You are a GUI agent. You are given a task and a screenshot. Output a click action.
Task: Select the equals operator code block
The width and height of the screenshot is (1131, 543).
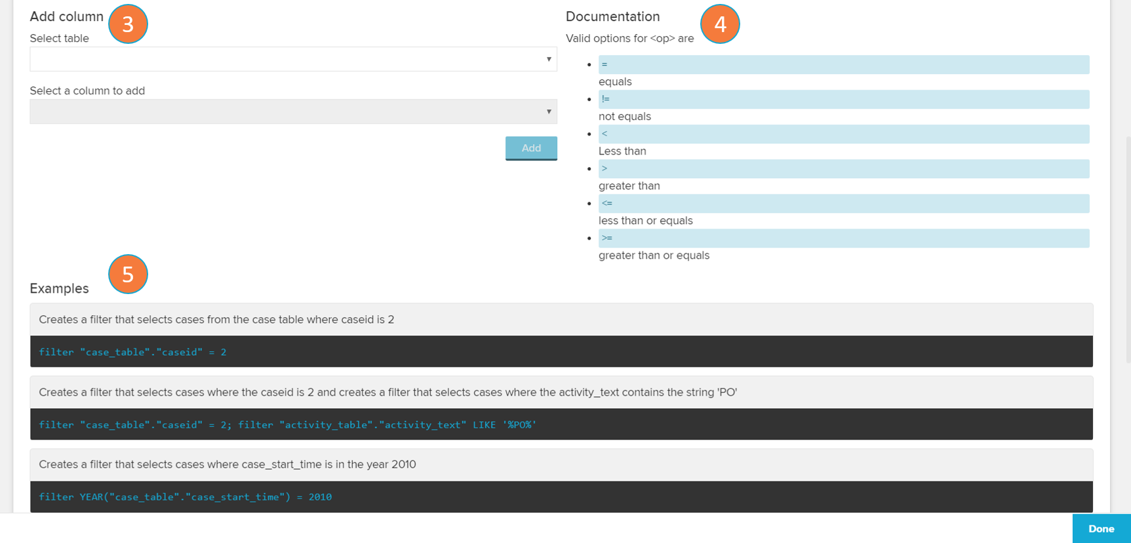[843, 64]
